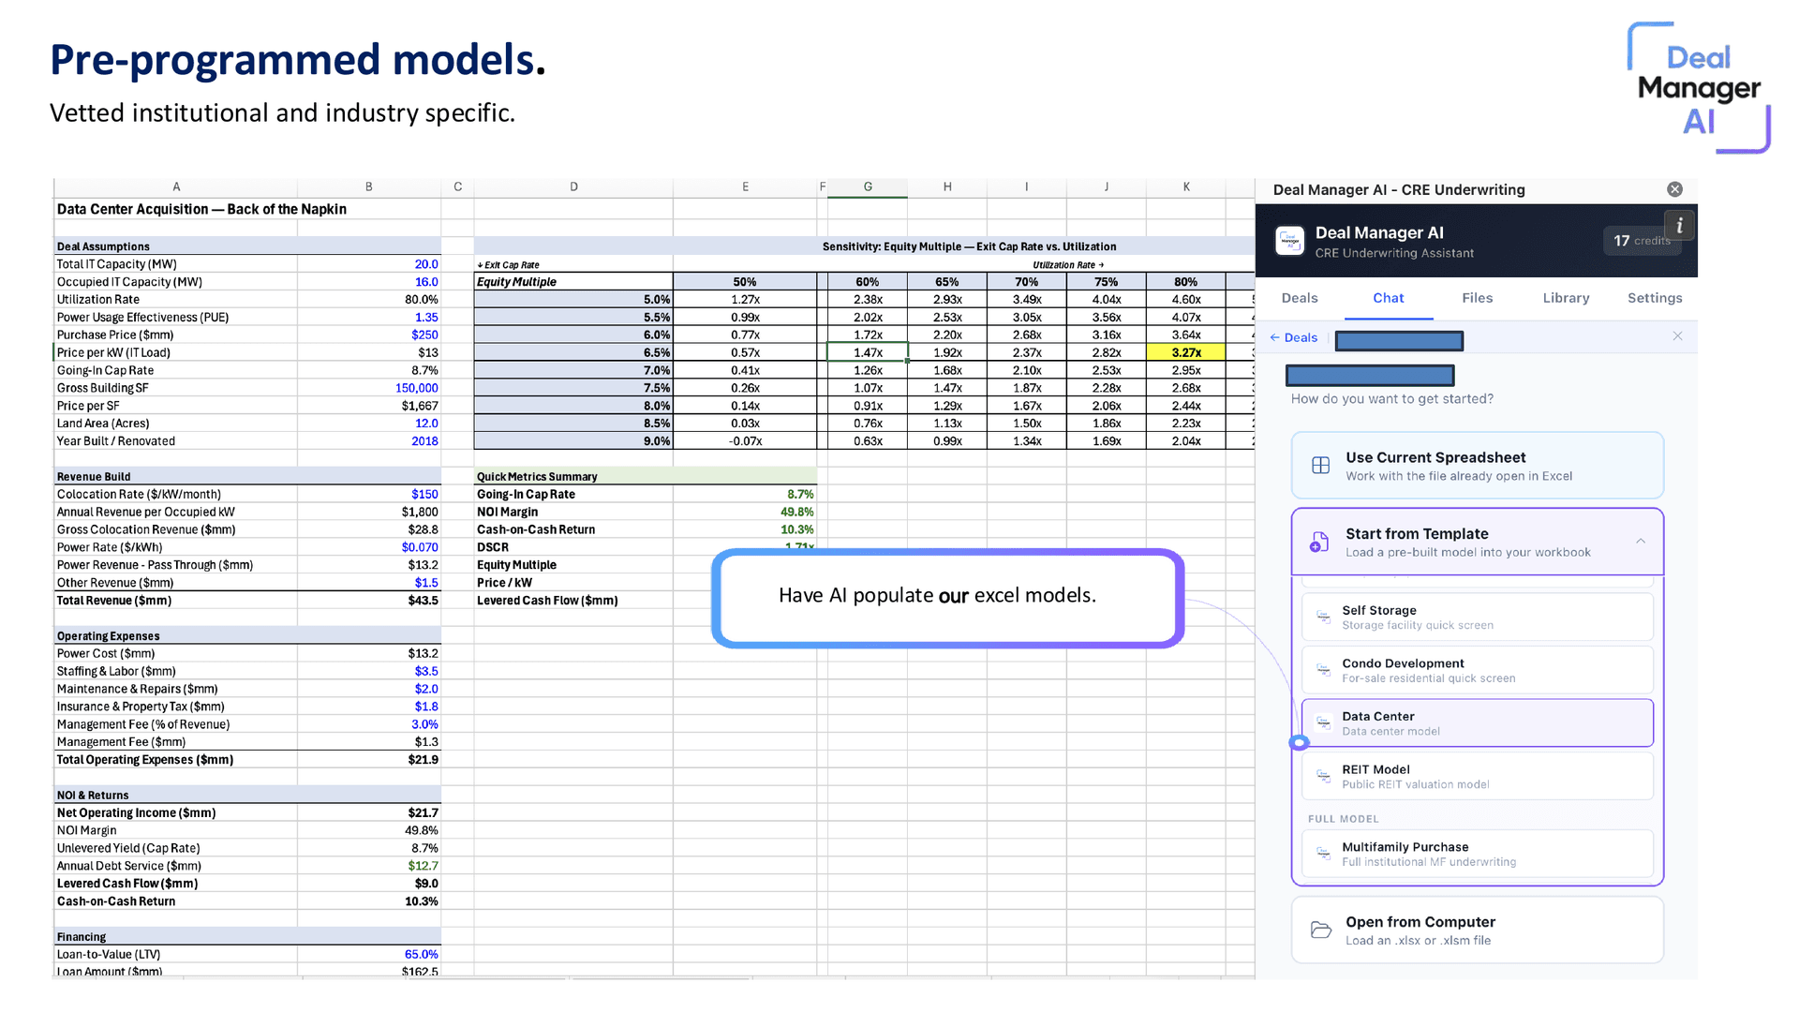
Task: Select the 50% utilization header cell
Action: 745,282
